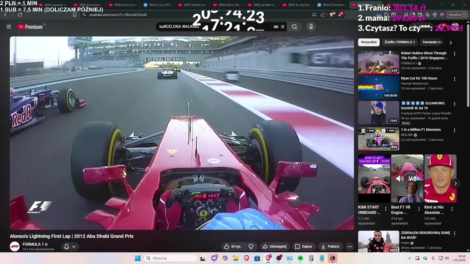Open options for Kimi at His Absolute short

pos(452,209)
